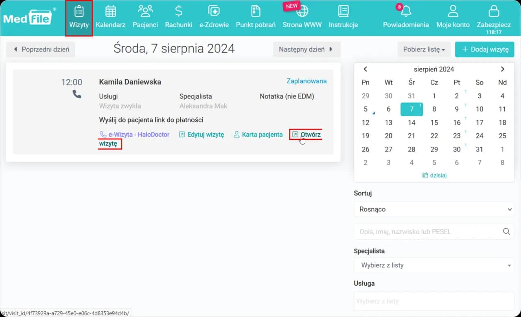Click the Usługa selection input field
Image resolution: width=521 pixels, height=317 pixels.
(434, 301)
